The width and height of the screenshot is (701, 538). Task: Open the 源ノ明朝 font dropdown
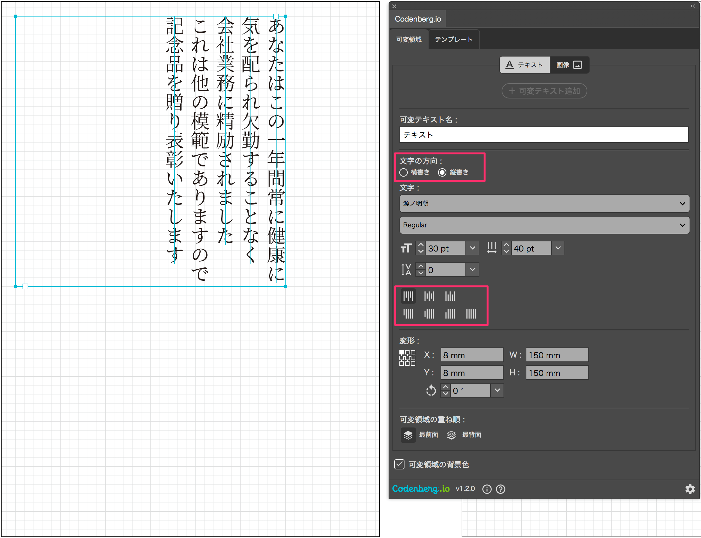click(544, 204)
